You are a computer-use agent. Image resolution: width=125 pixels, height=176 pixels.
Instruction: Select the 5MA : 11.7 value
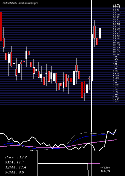pos(15,162)
